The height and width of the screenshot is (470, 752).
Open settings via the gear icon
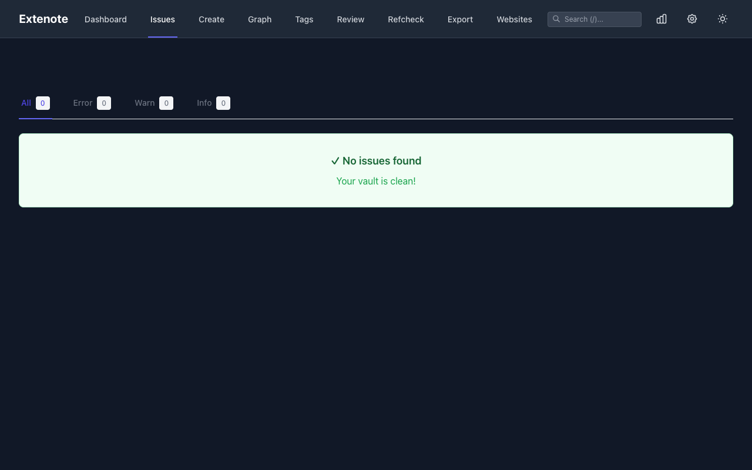point(692,19)
